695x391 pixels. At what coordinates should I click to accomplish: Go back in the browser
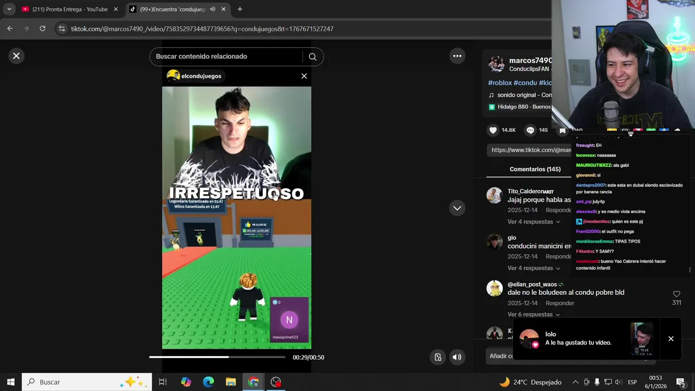click(x=10, y=29)
